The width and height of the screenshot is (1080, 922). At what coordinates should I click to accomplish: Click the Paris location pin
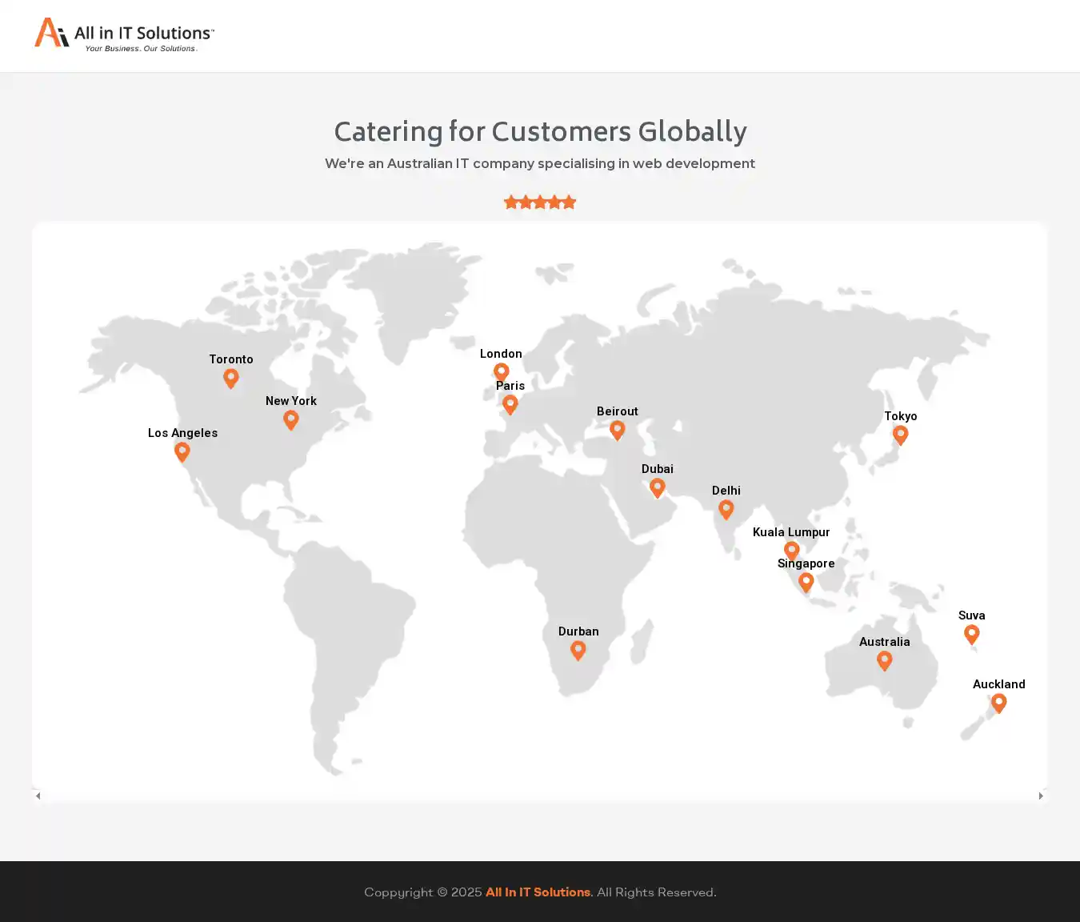[x=510, y=404]
